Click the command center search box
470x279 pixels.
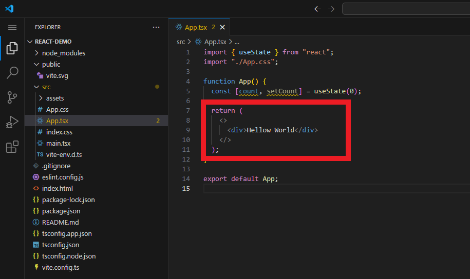[x=406, y=9]
